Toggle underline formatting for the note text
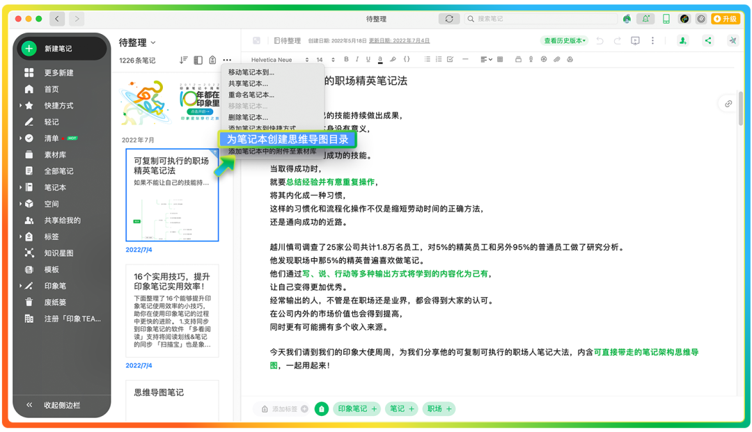The width and height of the screenshot is (752, 432). pyautogui.click(x=367, y=59)
